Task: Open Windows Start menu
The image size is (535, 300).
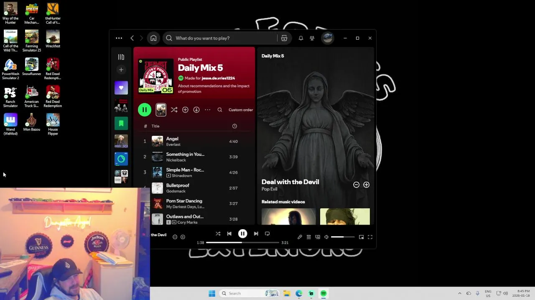Action: click(x=212, y=293)
